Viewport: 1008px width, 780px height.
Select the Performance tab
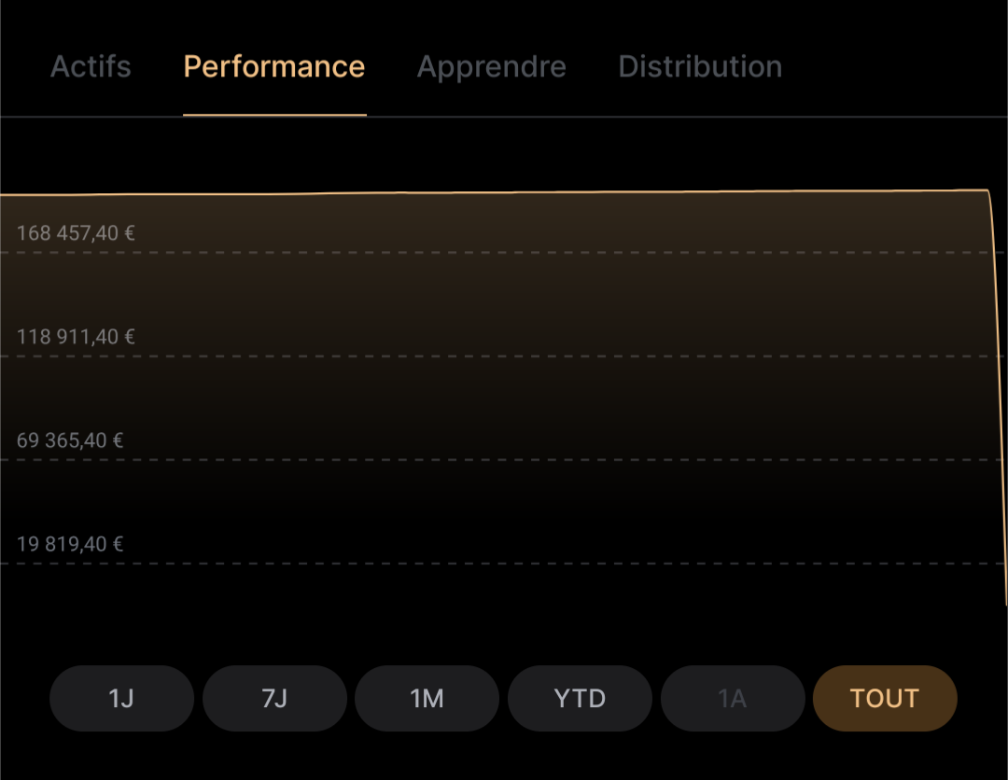pyautogui.click(x=274, y=67)
